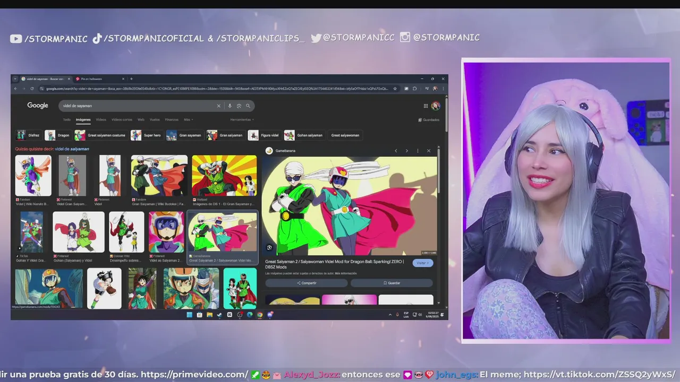
Task: Click the magnifying glass search icon
Action: [248, 106]
